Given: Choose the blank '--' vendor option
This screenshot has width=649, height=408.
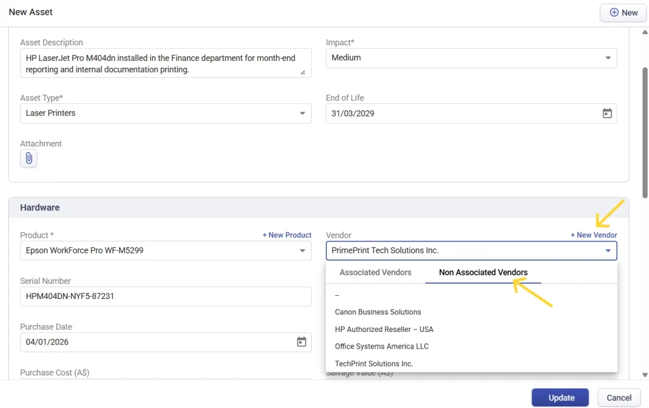Looking at the screenshot, I should (472, 295).
